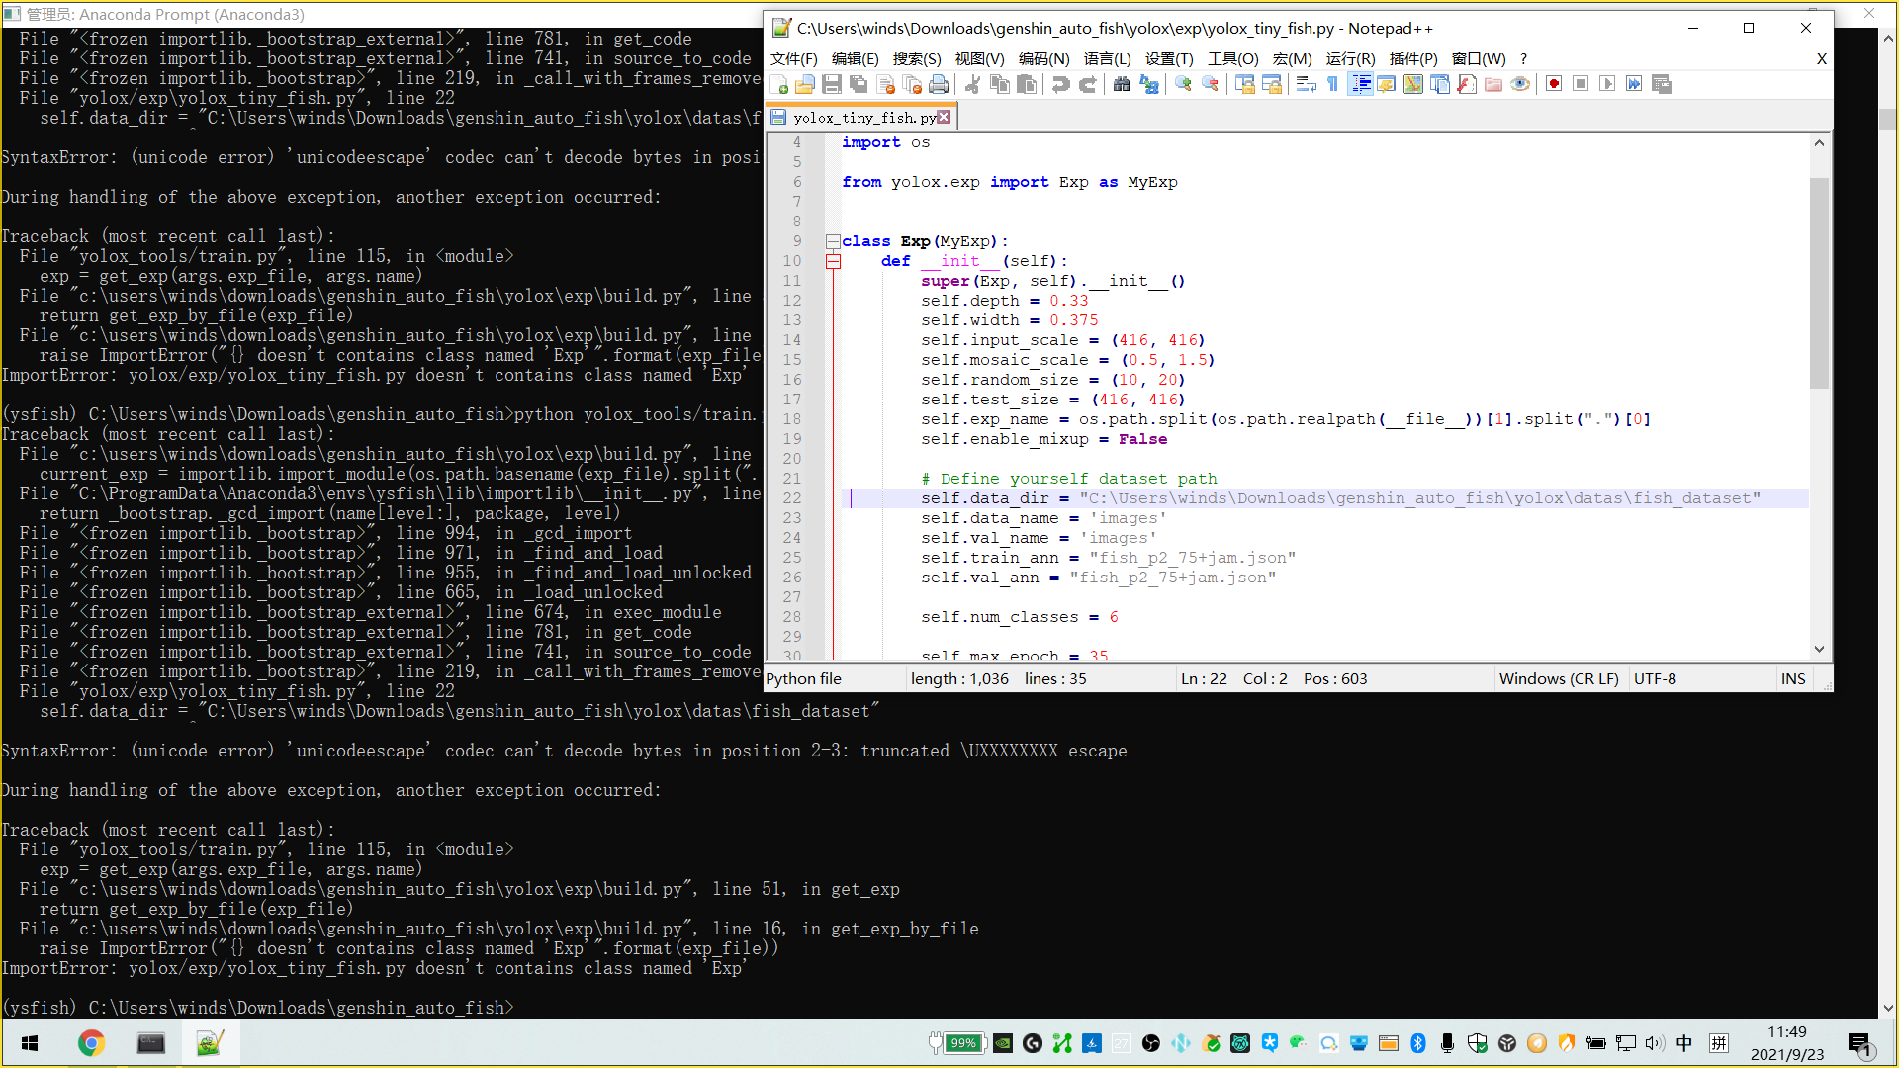This screenshot has height=1068, width=1899.
Task: Click the Replace icon in toolbar
Action: coord(1148,85)
